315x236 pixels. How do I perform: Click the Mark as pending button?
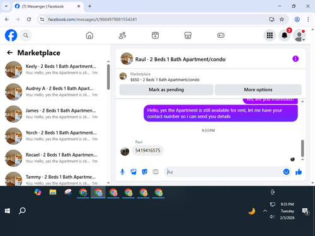pyautogui.click(x=166, y=90)
